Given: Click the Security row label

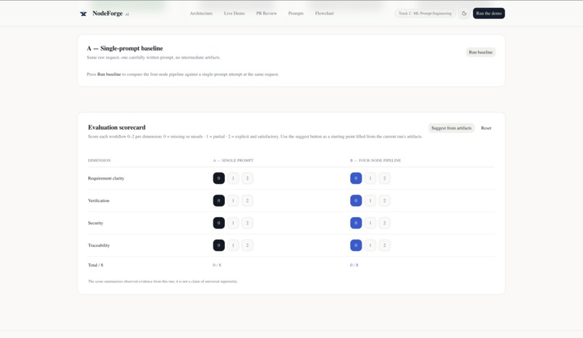Looking at the screenshot, I should [95, 223].
